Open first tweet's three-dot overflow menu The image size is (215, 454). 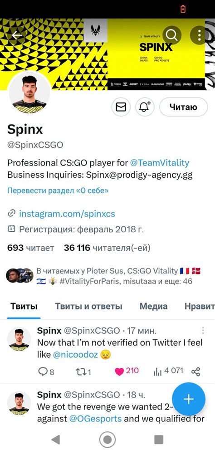click(x=203, y=330)
